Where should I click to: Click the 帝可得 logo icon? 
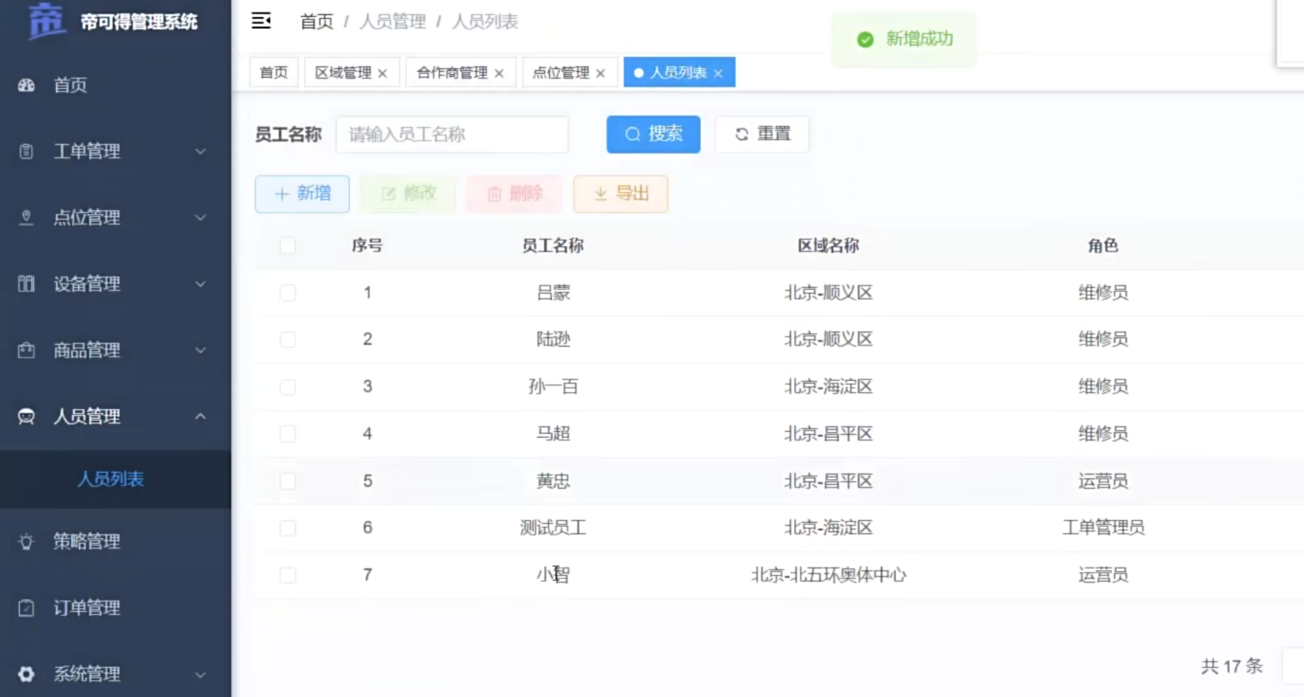46,20
